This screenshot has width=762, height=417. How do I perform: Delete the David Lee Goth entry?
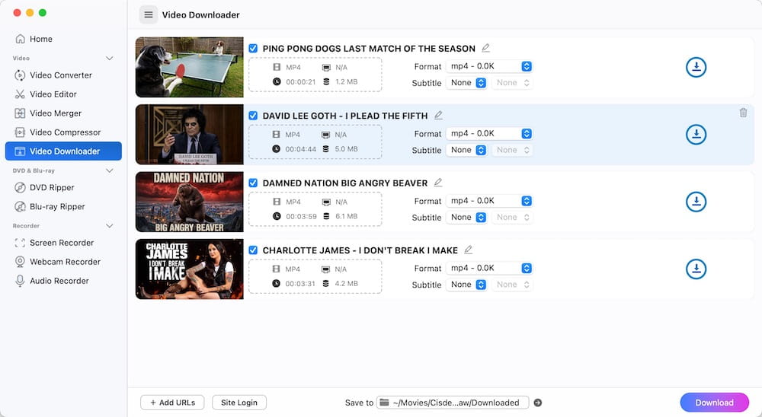[743, 113]
